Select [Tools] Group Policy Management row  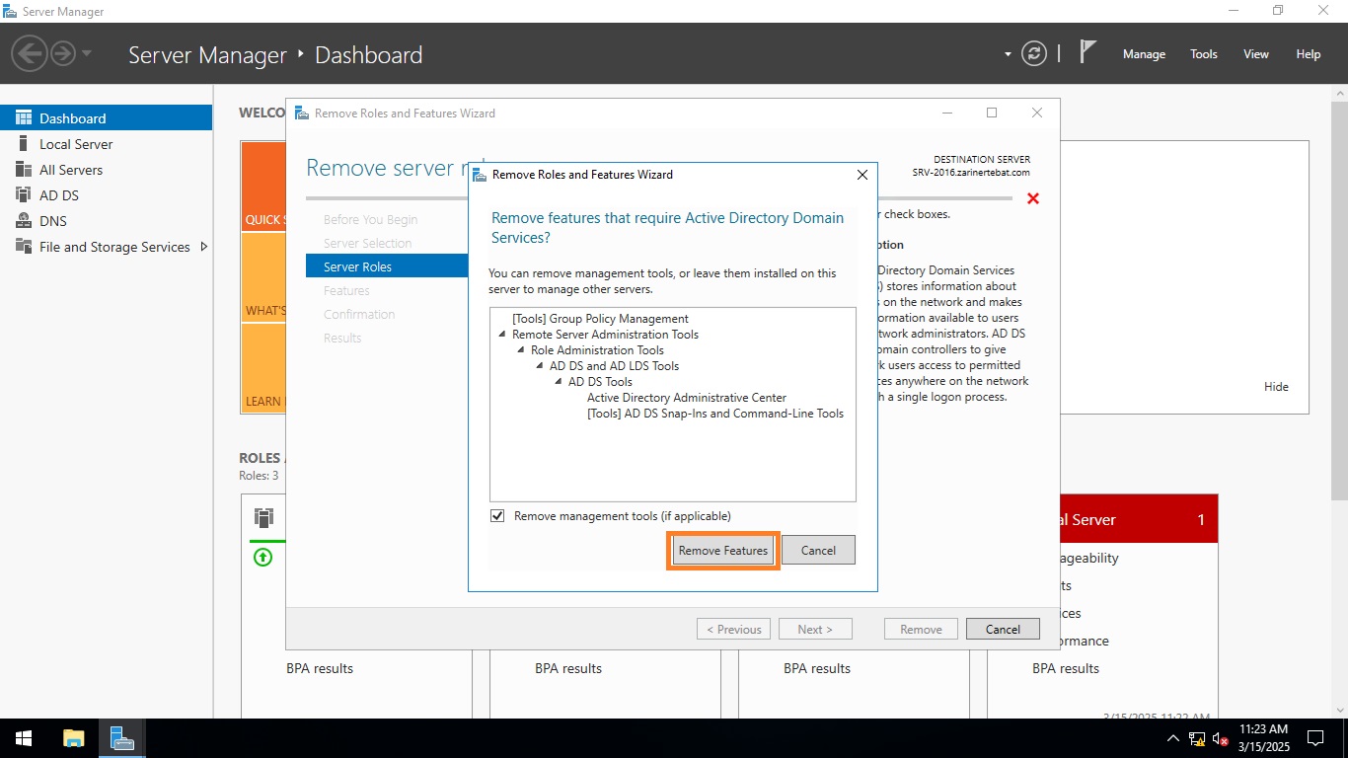click(x=600, y=319)
